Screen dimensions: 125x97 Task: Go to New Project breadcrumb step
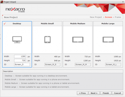pyautogui.click(x=96, y=17)
